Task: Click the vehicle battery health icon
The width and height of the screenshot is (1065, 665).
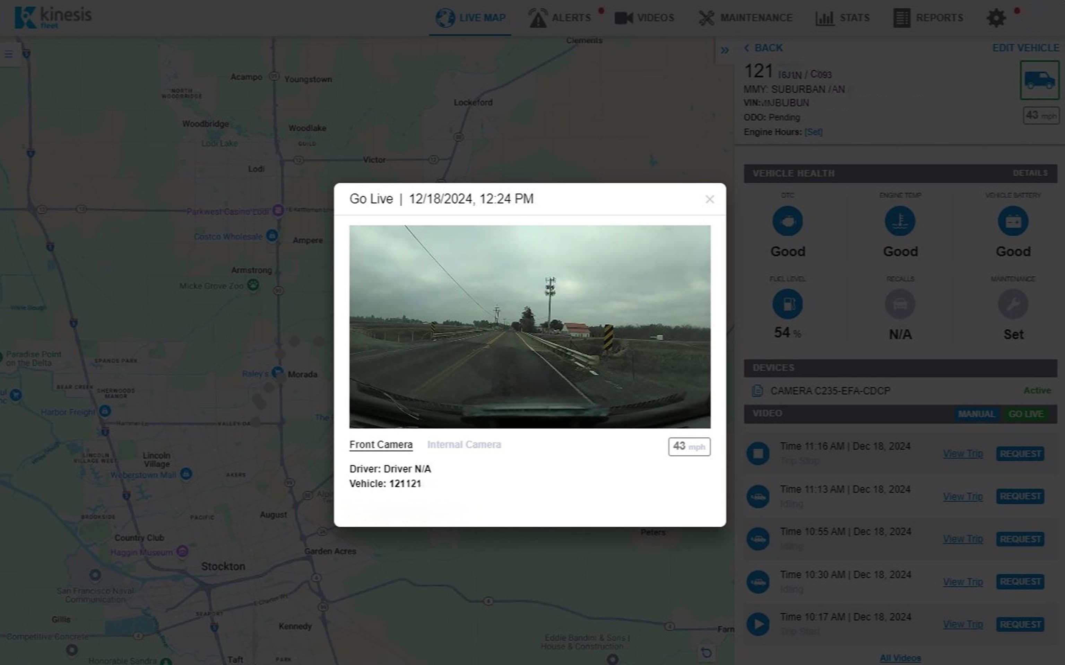Action: (1013, 221)
